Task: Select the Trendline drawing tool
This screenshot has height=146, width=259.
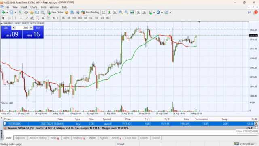Action: [26, 18]
